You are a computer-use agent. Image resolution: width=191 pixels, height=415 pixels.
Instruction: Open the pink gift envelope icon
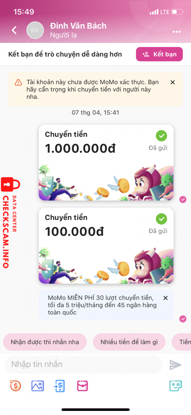coord(82,386)
